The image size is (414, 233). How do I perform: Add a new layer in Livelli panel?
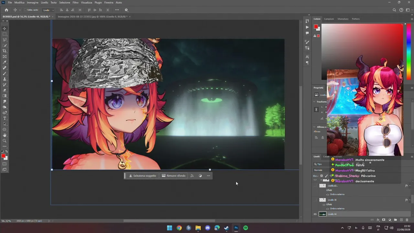point(401,220)
